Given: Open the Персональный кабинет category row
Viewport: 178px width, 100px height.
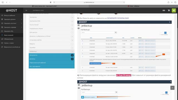Looking at the screenshot, I should 51,63.
